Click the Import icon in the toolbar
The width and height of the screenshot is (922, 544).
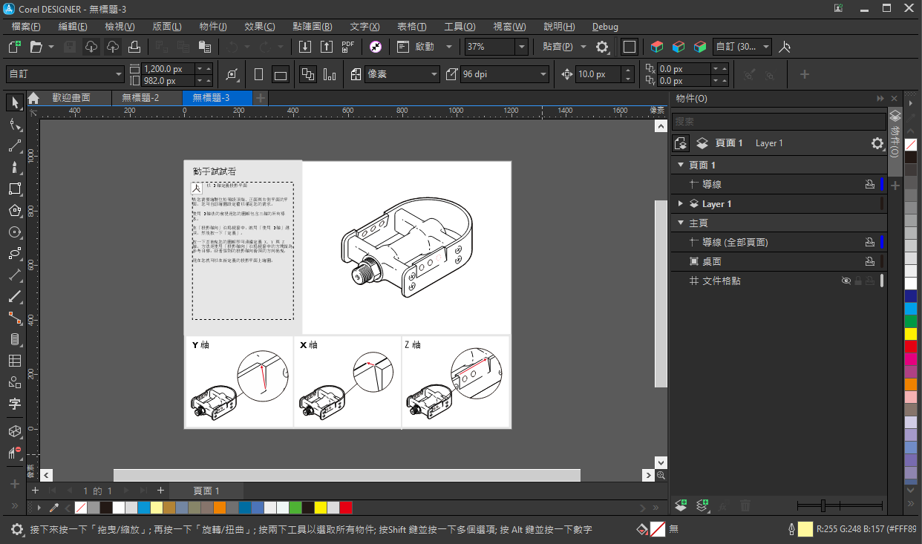pos(305,47)
